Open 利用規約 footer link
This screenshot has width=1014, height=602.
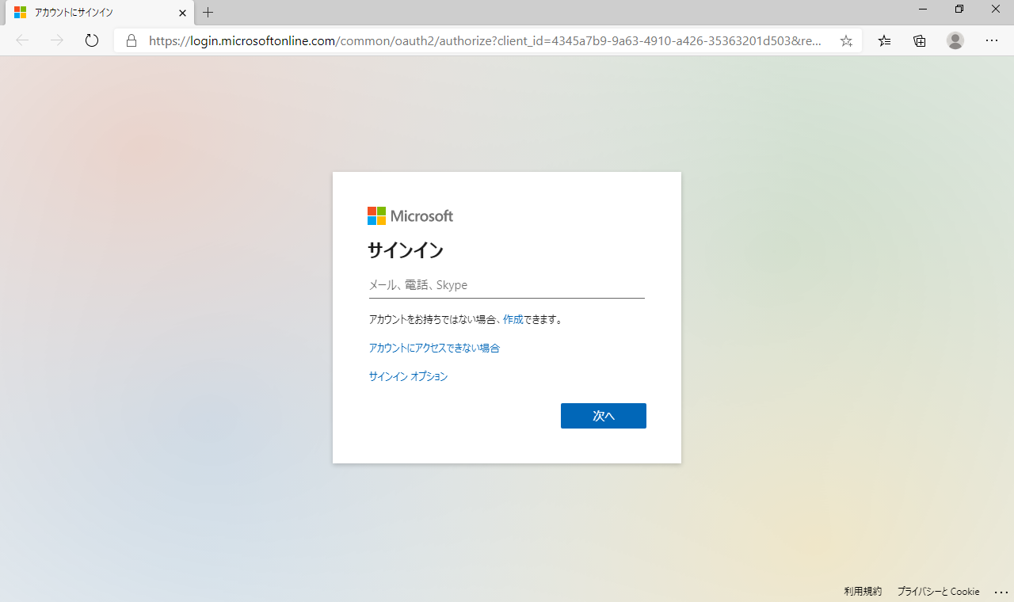point(863,592)
